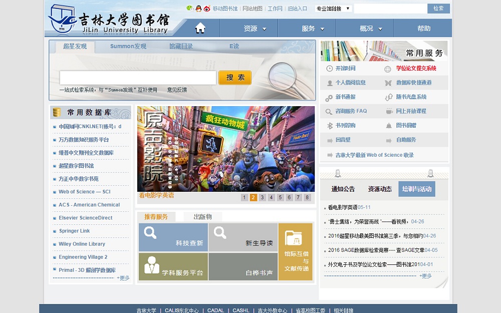Open the 帮助 menu item

[x=424, y=29]
